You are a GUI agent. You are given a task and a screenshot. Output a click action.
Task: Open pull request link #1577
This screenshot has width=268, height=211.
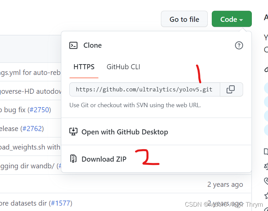point(61,203)
